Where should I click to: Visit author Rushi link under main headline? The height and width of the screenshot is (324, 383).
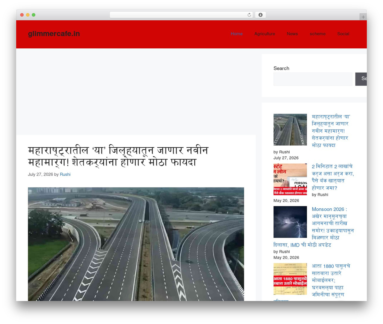(x=65, y=174)
